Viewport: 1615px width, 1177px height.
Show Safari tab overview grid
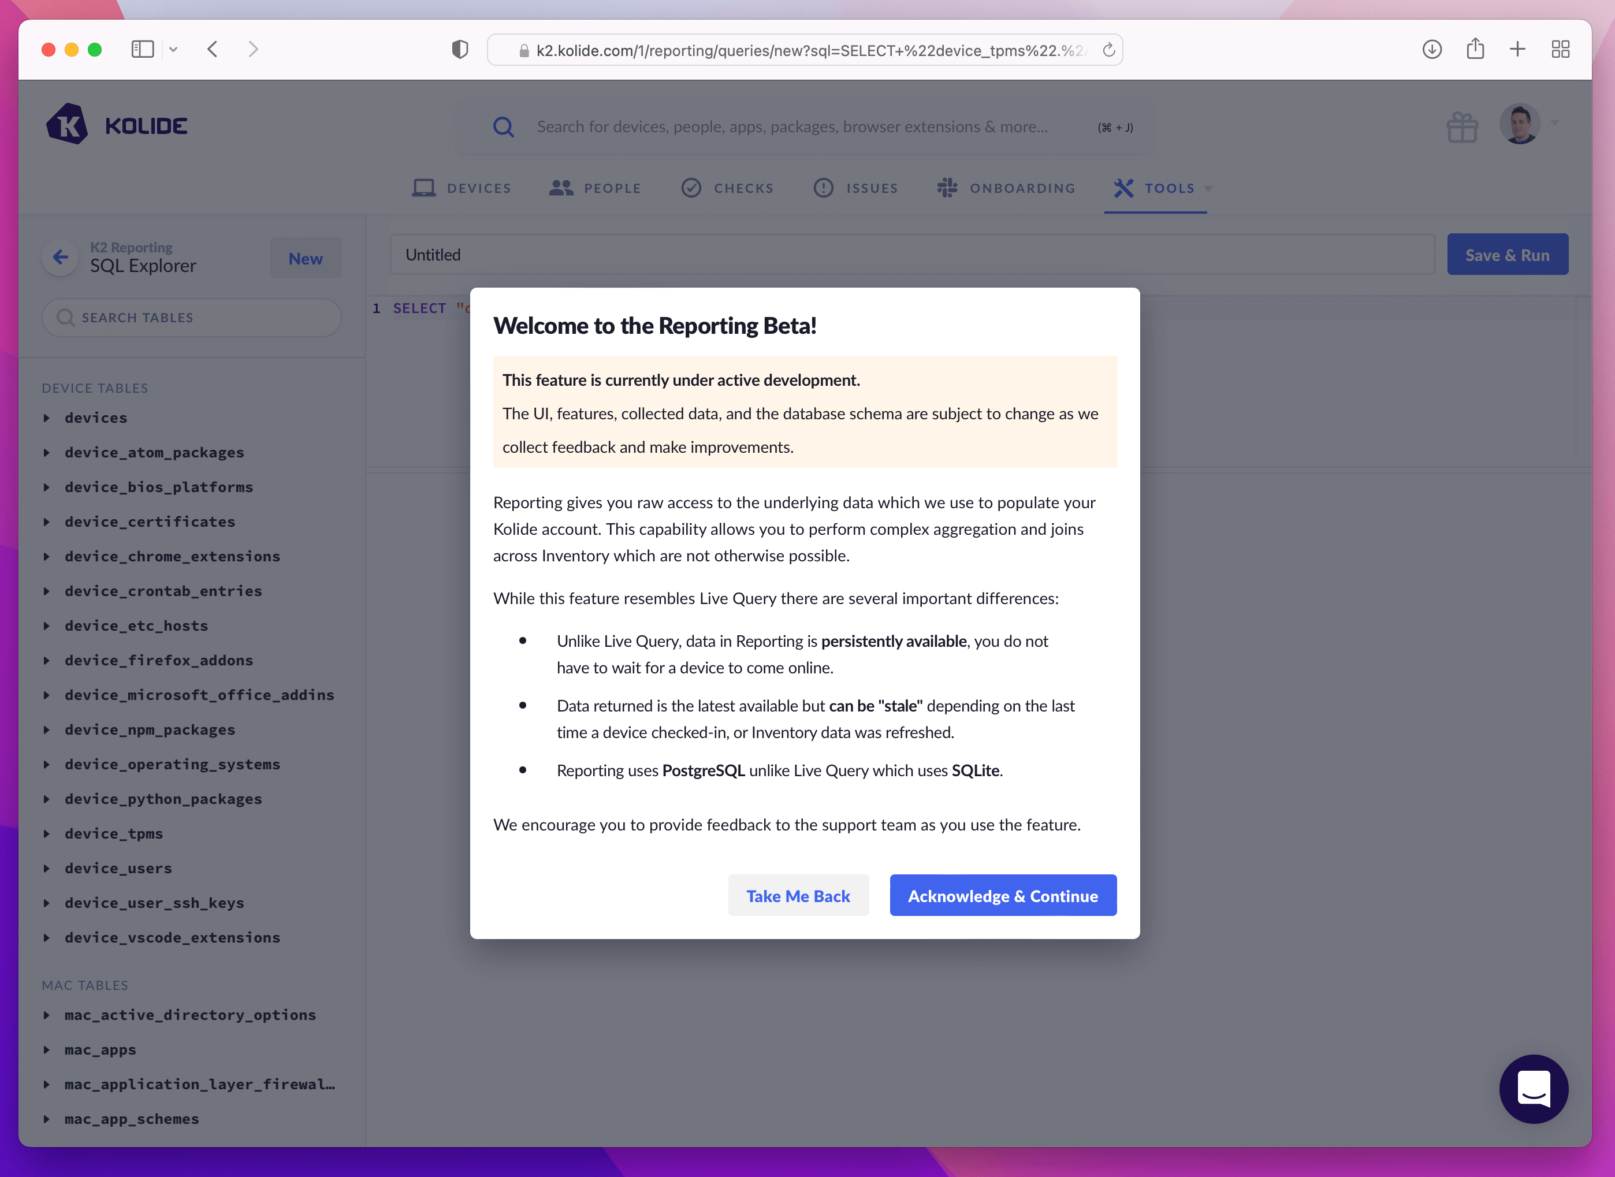tap(1560, 49)
